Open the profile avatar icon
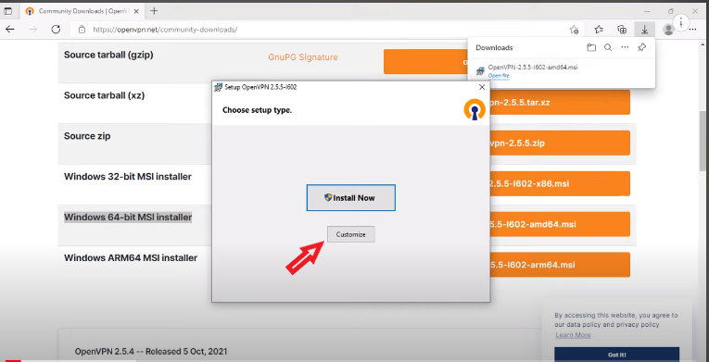The image size is (709, 362). [x=668, y=30]
